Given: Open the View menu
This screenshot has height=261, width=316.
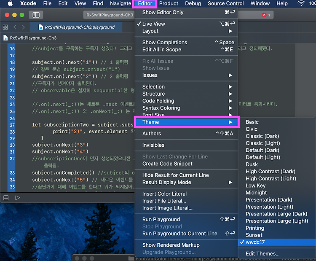Looking at the screenshot, I should (80, 3).
